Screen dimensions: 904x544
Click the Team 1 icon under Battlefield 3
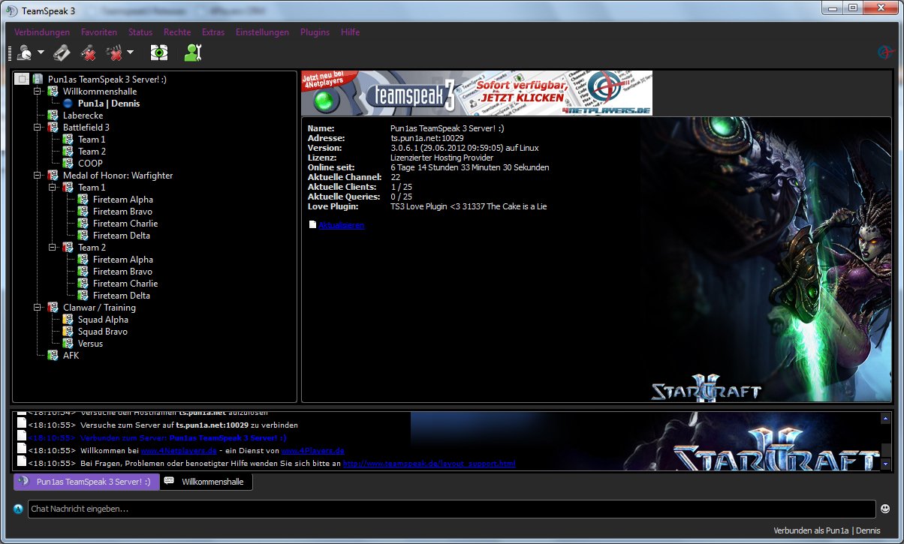(68, 139)
